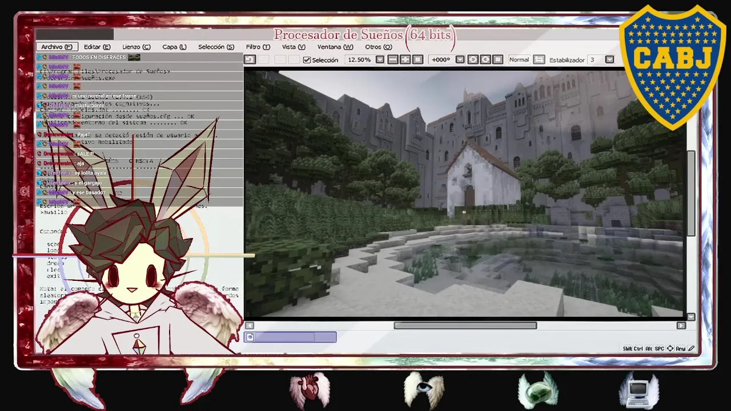Click the reset rotation square icon

(497, 60)
